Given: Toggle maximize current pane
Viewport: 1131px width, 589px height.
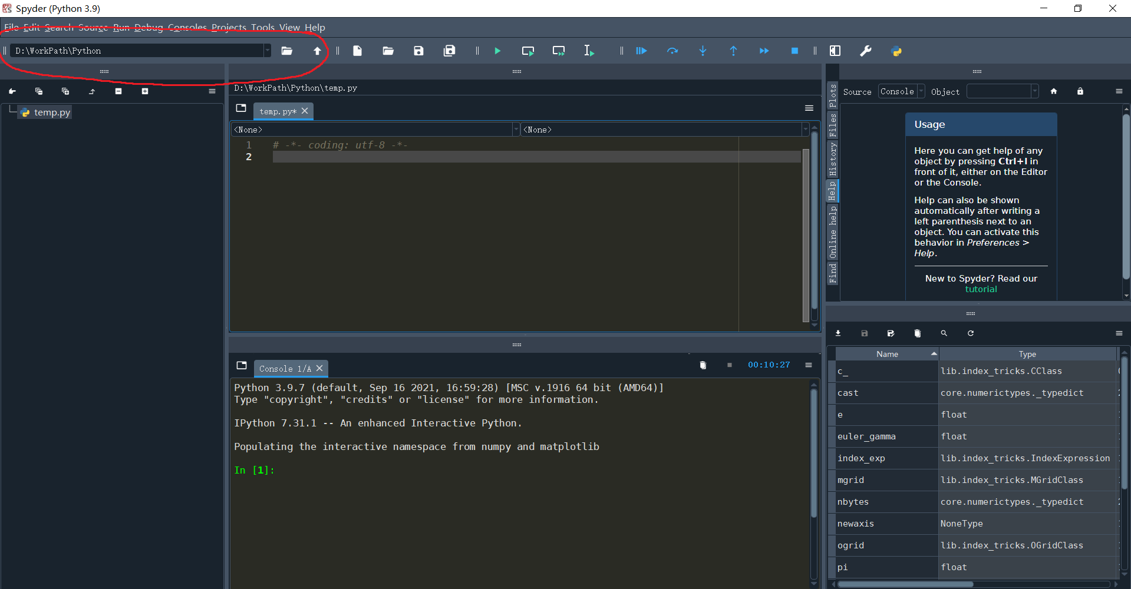Looking at the screenshot, I should (835, 51).
